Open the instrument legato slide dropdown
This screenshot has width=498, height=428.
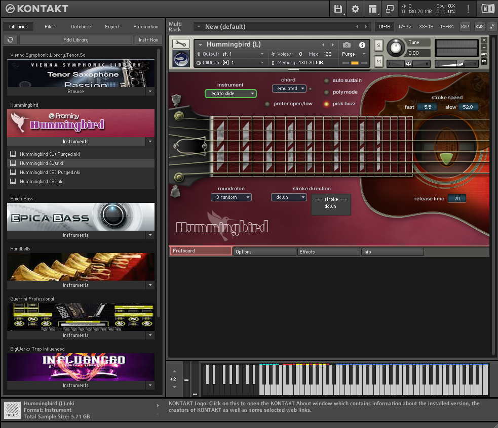click(x=231, y=94)
